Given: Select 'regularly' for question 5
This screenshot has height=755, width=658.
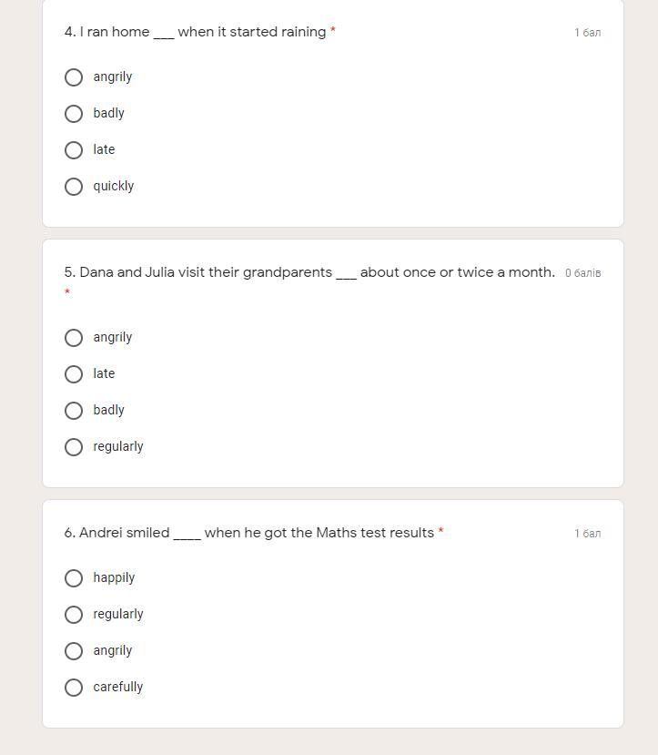Looking at the screenshot, I should coord(74,447).
